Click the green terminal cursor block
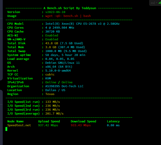The height and width of the screenshot is (145, 161). [6, 129]
